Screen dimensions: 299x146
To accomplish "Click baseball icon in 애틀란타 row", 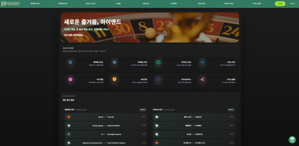I will pos(157,126).
